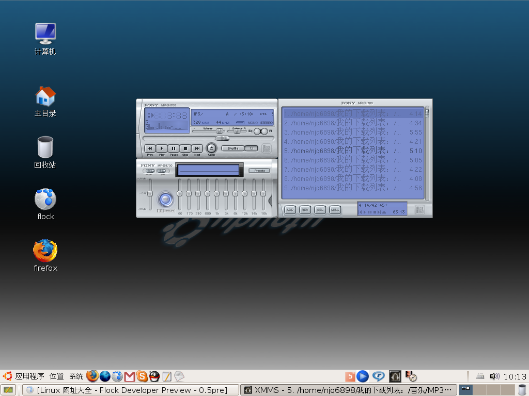Click the 60 Hz equalizer band slider
529x396 pixels.
pyautogui.click(x=180, y=194)
